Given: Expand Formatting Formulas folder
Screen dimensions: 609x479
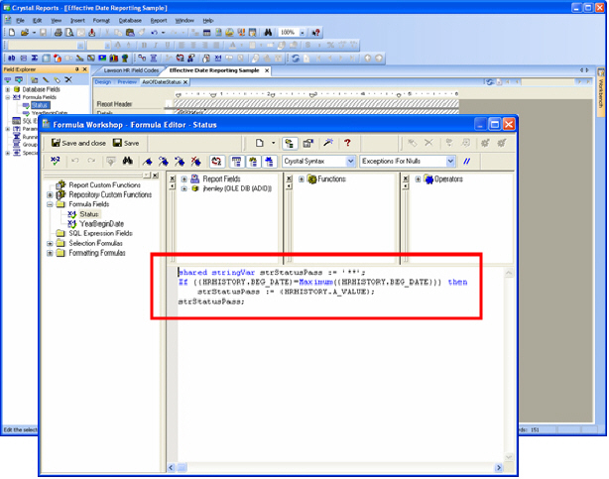Looking at the screenshot, I should pyautogui.click(x=50, y=253).
